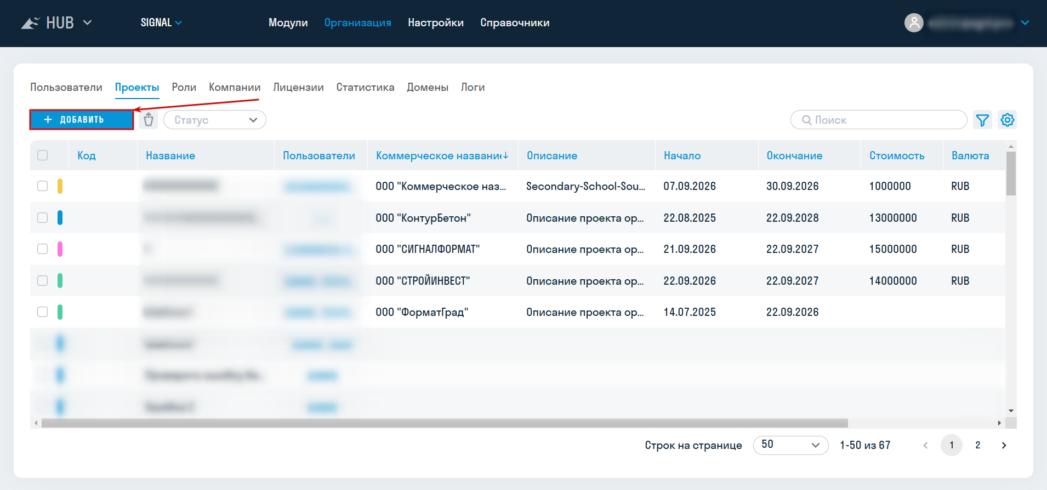Click the Поиск search field
This screenshot has width=1047, height=490.
pos(879,120)
